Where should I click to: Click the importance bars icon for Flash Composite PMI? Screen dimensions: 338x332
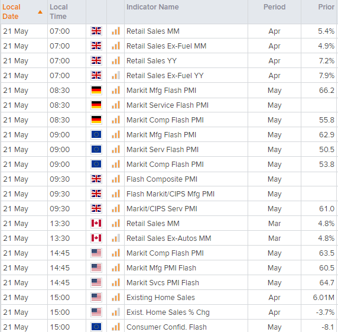coord(116,179)
